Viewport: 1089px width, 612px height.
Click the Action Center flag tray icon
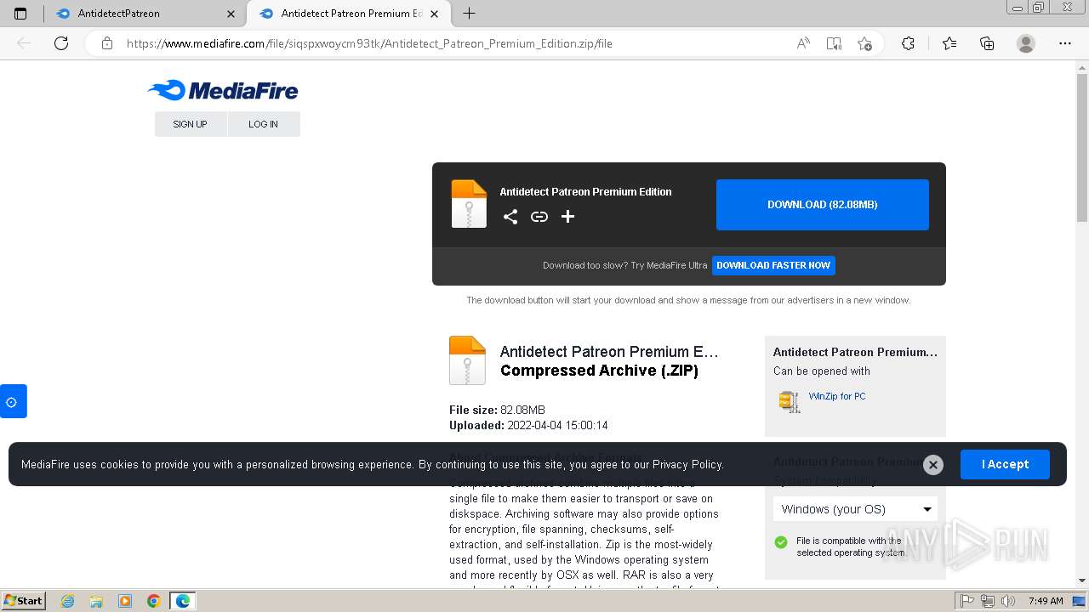967,601
